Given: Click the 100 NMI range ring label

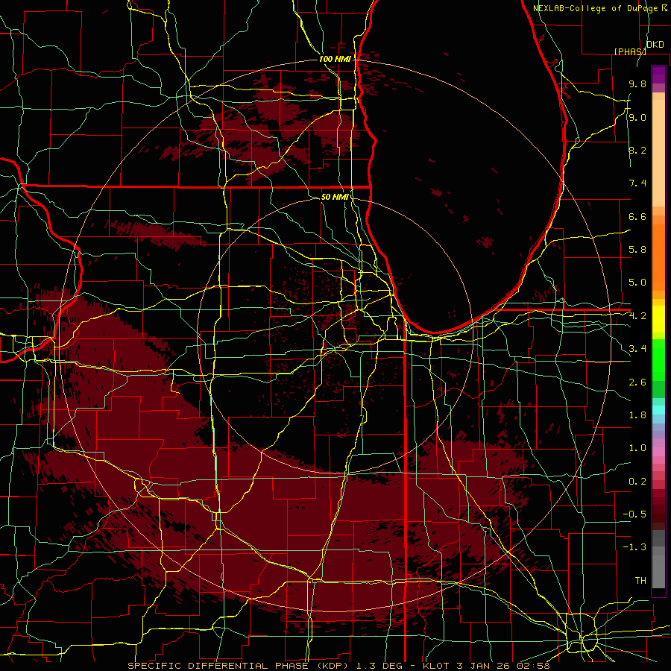Looking at the screenshot, I should pos(335,59).
